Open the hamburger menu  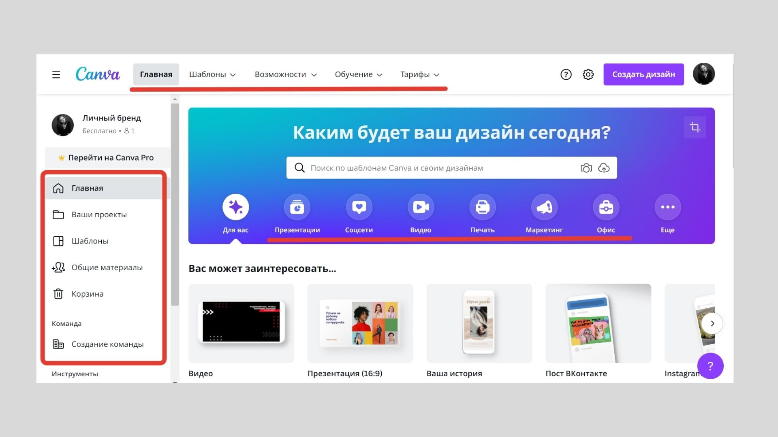(x=56, y=74)
